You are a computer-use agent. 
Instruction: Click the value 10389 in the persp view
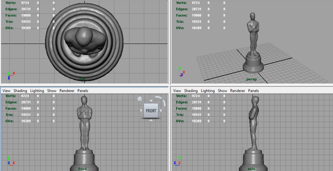[x=196, y=28]
